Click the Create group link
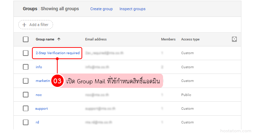This screenshot has height=134, width=253. coord(102,9)
